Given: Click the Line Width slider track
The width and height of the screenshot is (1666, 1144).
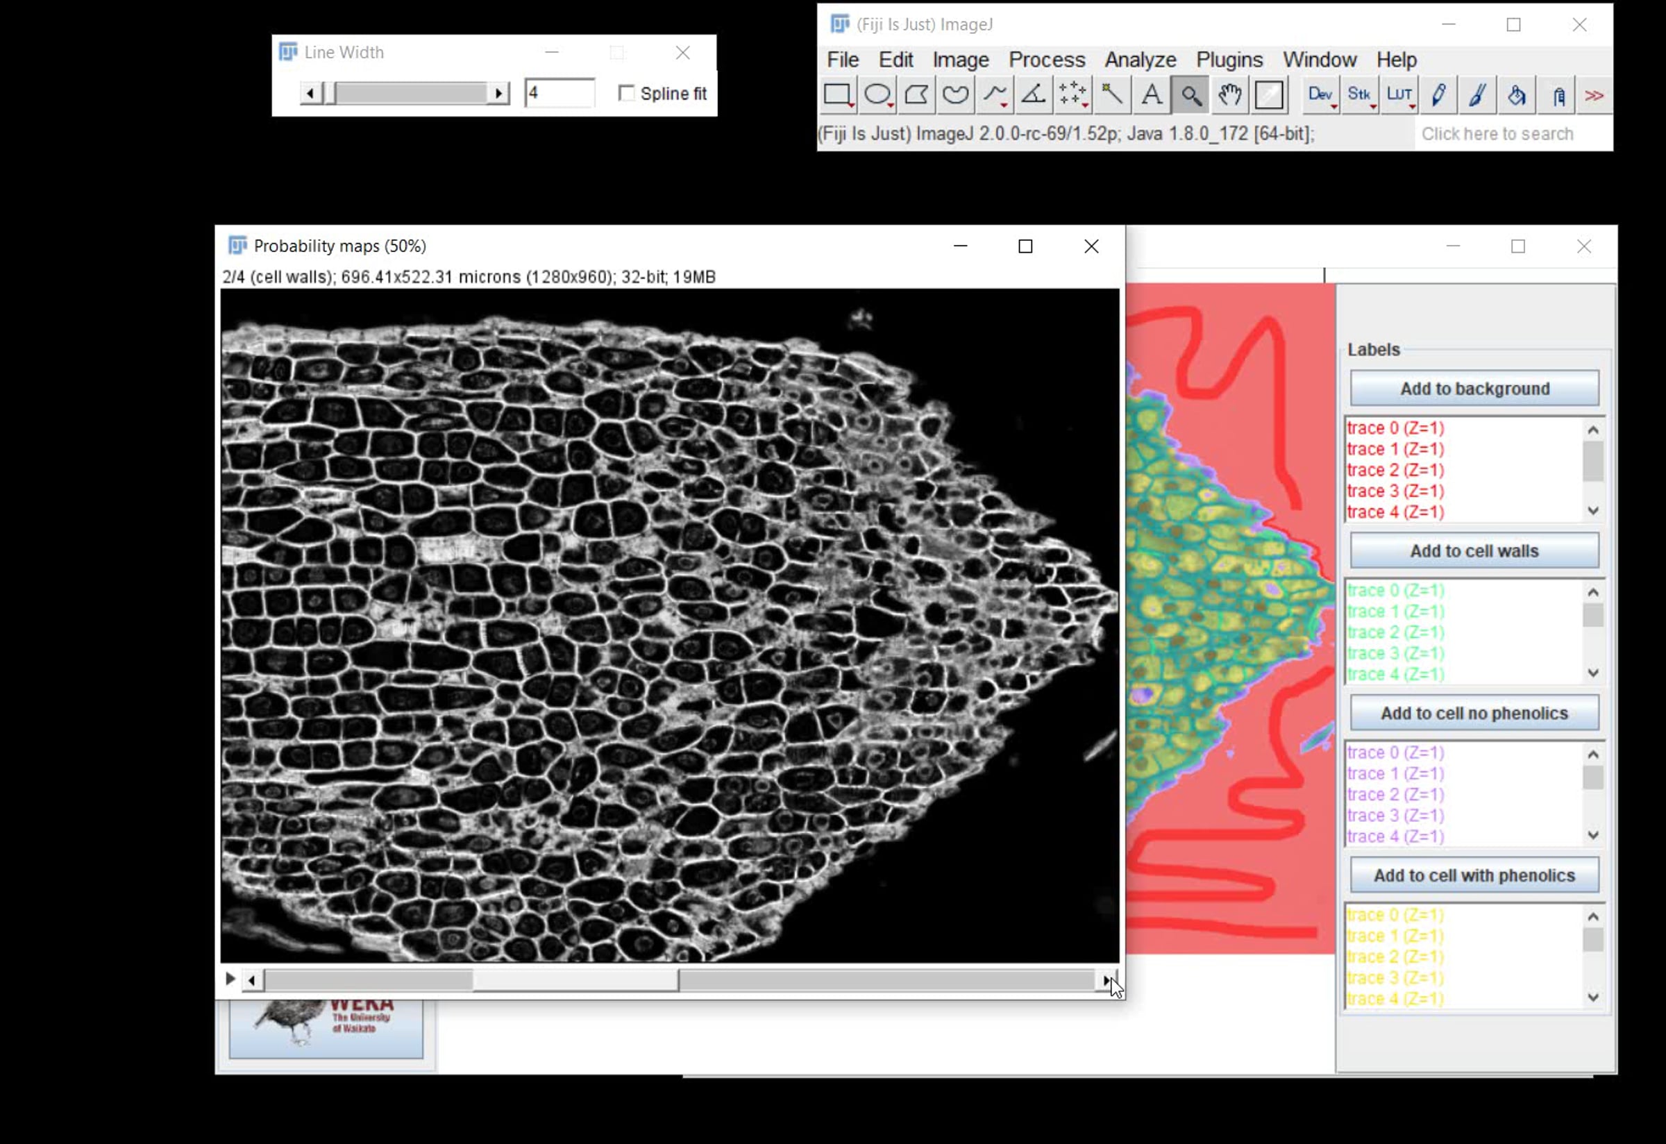Looking at the screenshot, I should (x=405, y=93).
